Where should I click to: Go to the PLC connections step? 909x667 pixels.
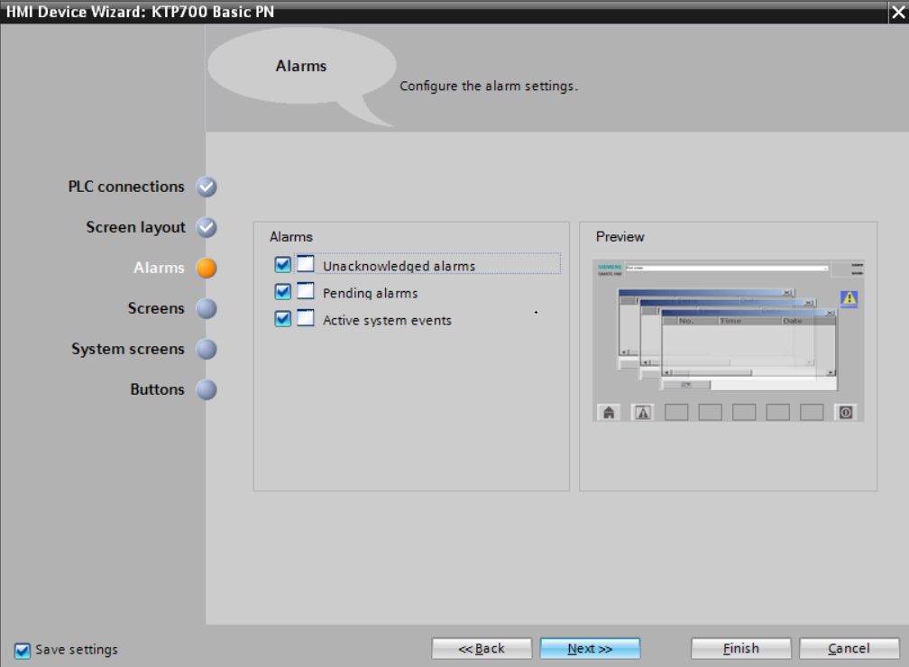click(126, 187)
